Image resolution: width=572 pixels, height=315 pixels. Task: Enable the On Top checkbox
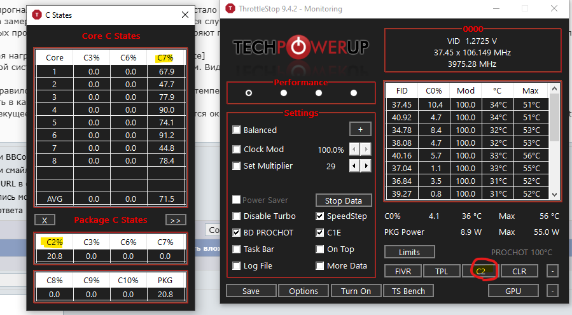[x=319, y=249]
